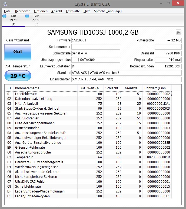This screenshot has height=209, width=186.
Task: Close the CrystalDiskInfo window
Action: click(178, 3)
